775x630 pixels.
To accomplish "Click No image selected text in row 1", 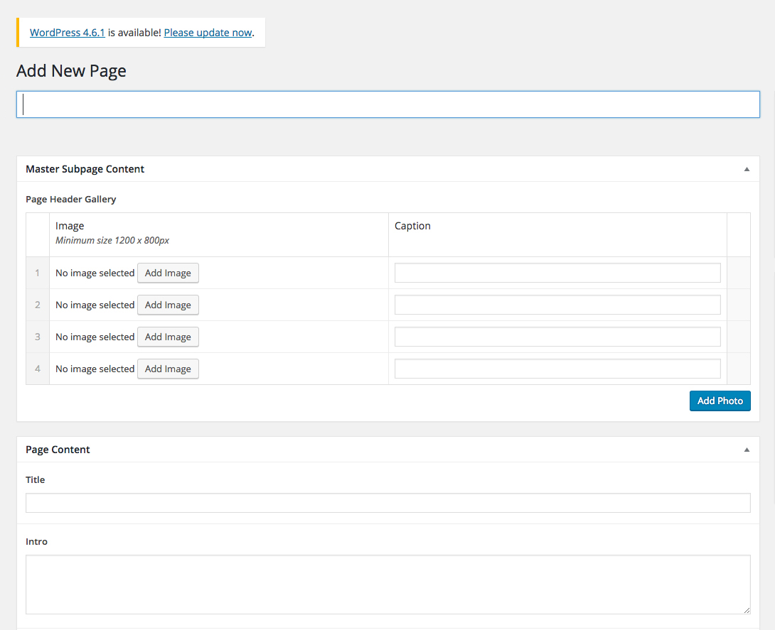I will pyautogui.click(x=95, y=273).
